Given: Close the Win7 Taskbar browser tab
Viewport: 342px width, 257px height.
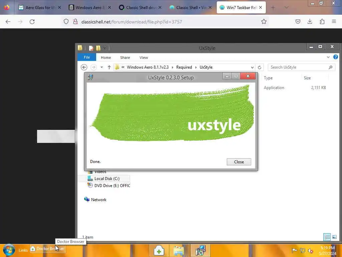Looking at the screenshot, I should (261, 7).
